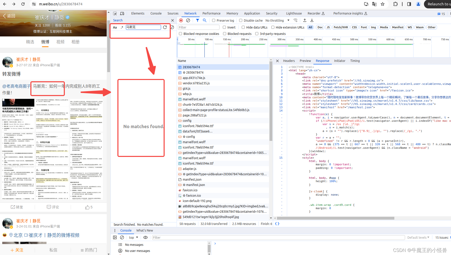Image resolution: width=451 pixels, height=255 pixels.
Task: Click the network Filter input field
Action: (x=199, y=27)
